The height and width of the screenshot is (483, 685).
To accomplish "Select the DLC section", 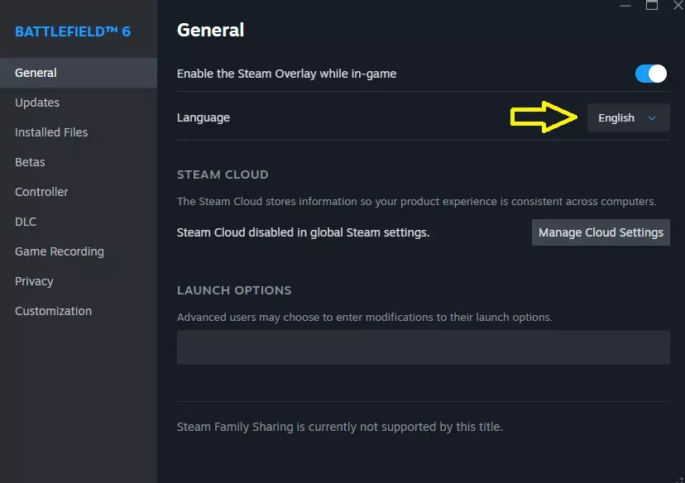I will pyautogui.click(x=79, y=222).
